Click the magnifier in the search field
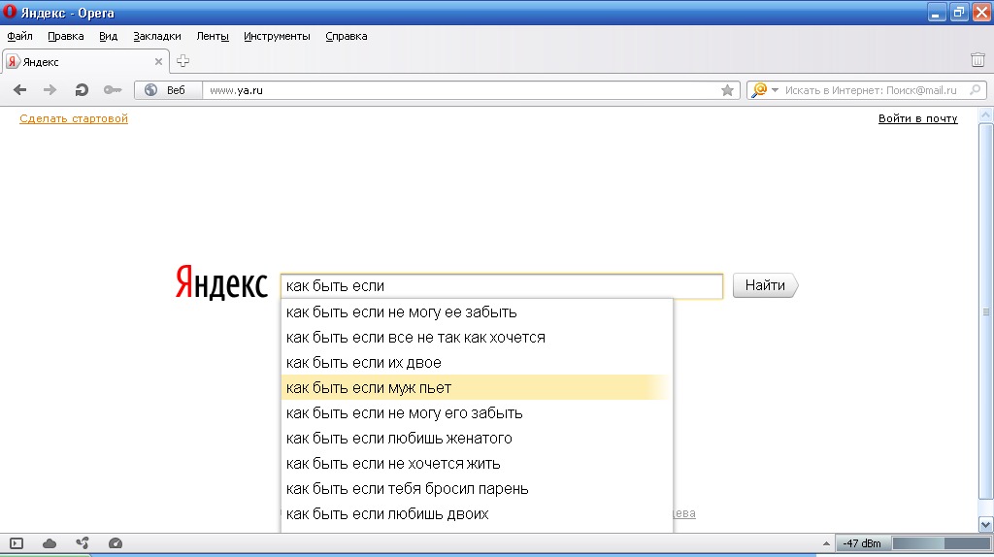Screen dimensions: 994x557 (975, 90)
